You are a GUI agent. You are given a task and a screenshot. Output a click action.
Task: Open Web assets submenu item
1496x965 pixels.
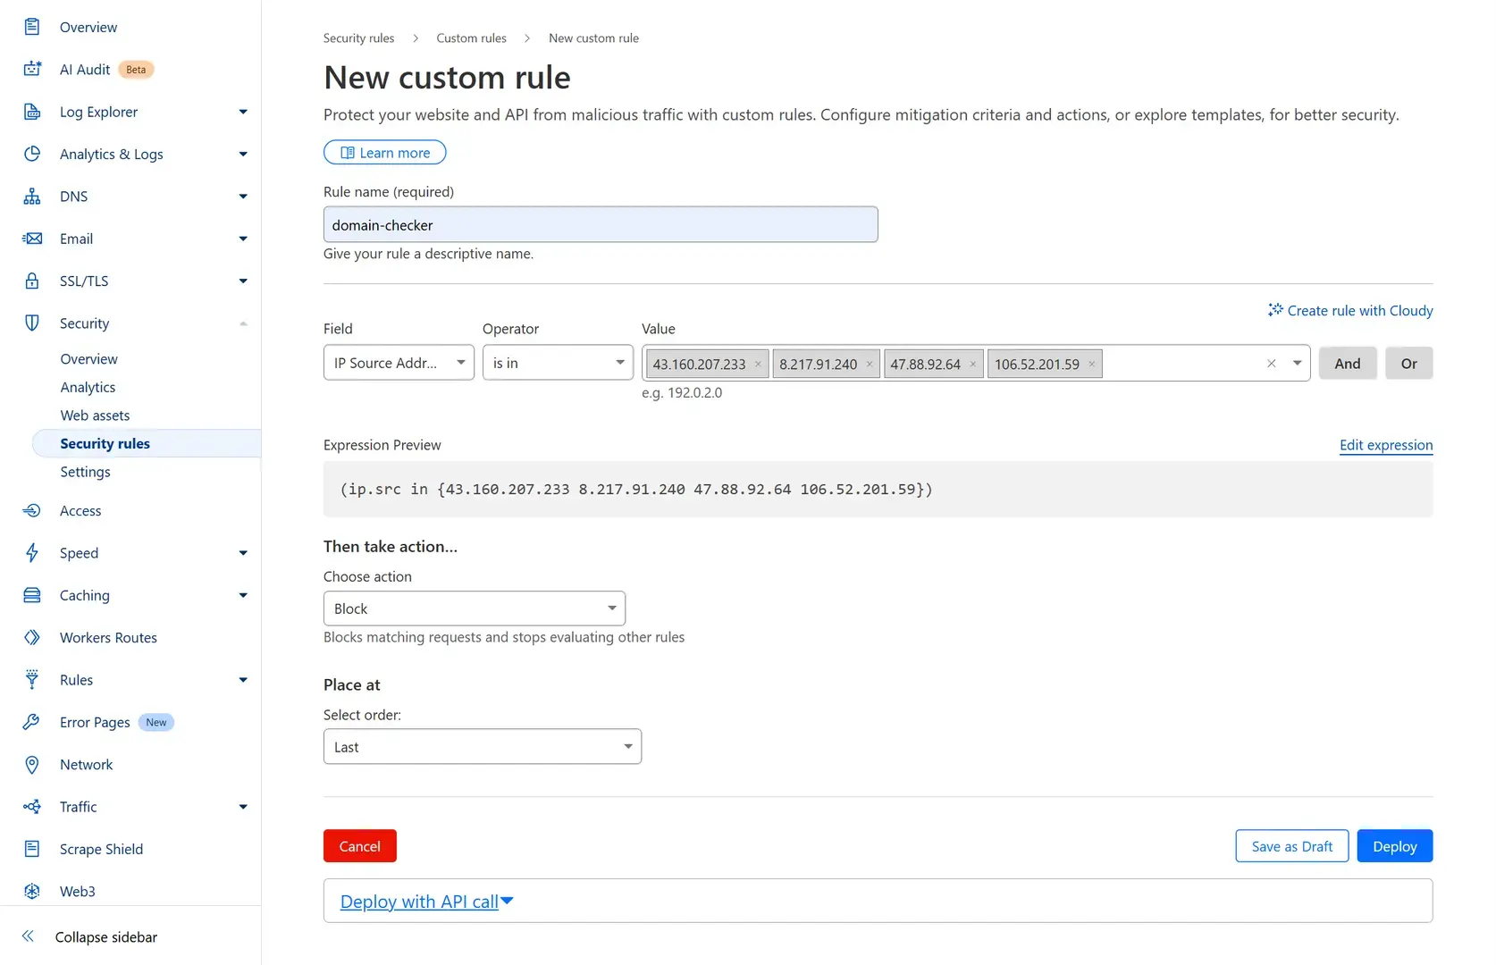point(95,415)
